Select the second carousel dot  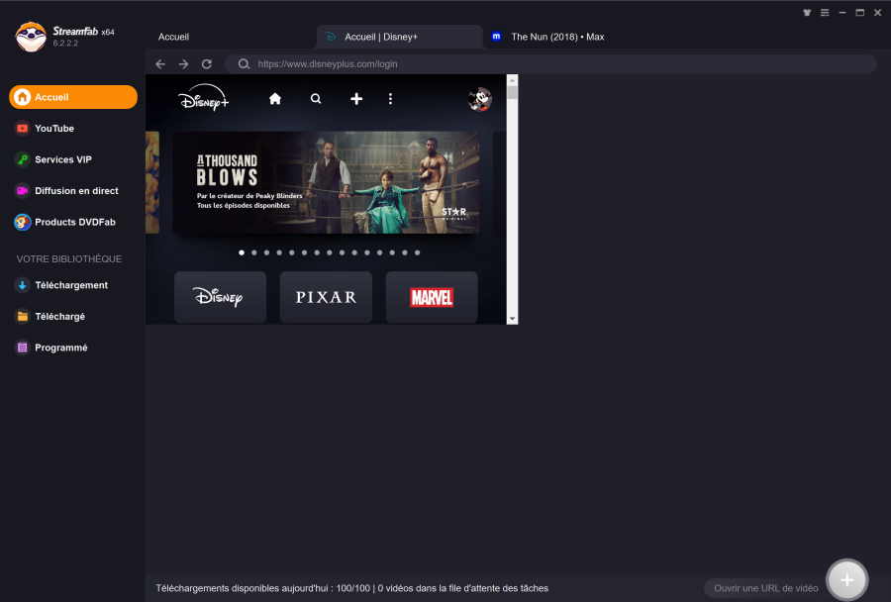click(254, 252)
